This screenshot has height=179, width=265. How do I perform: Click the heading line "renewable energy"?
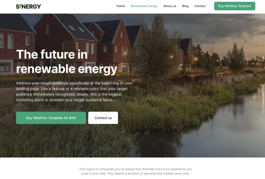click(x=67, y=69)
